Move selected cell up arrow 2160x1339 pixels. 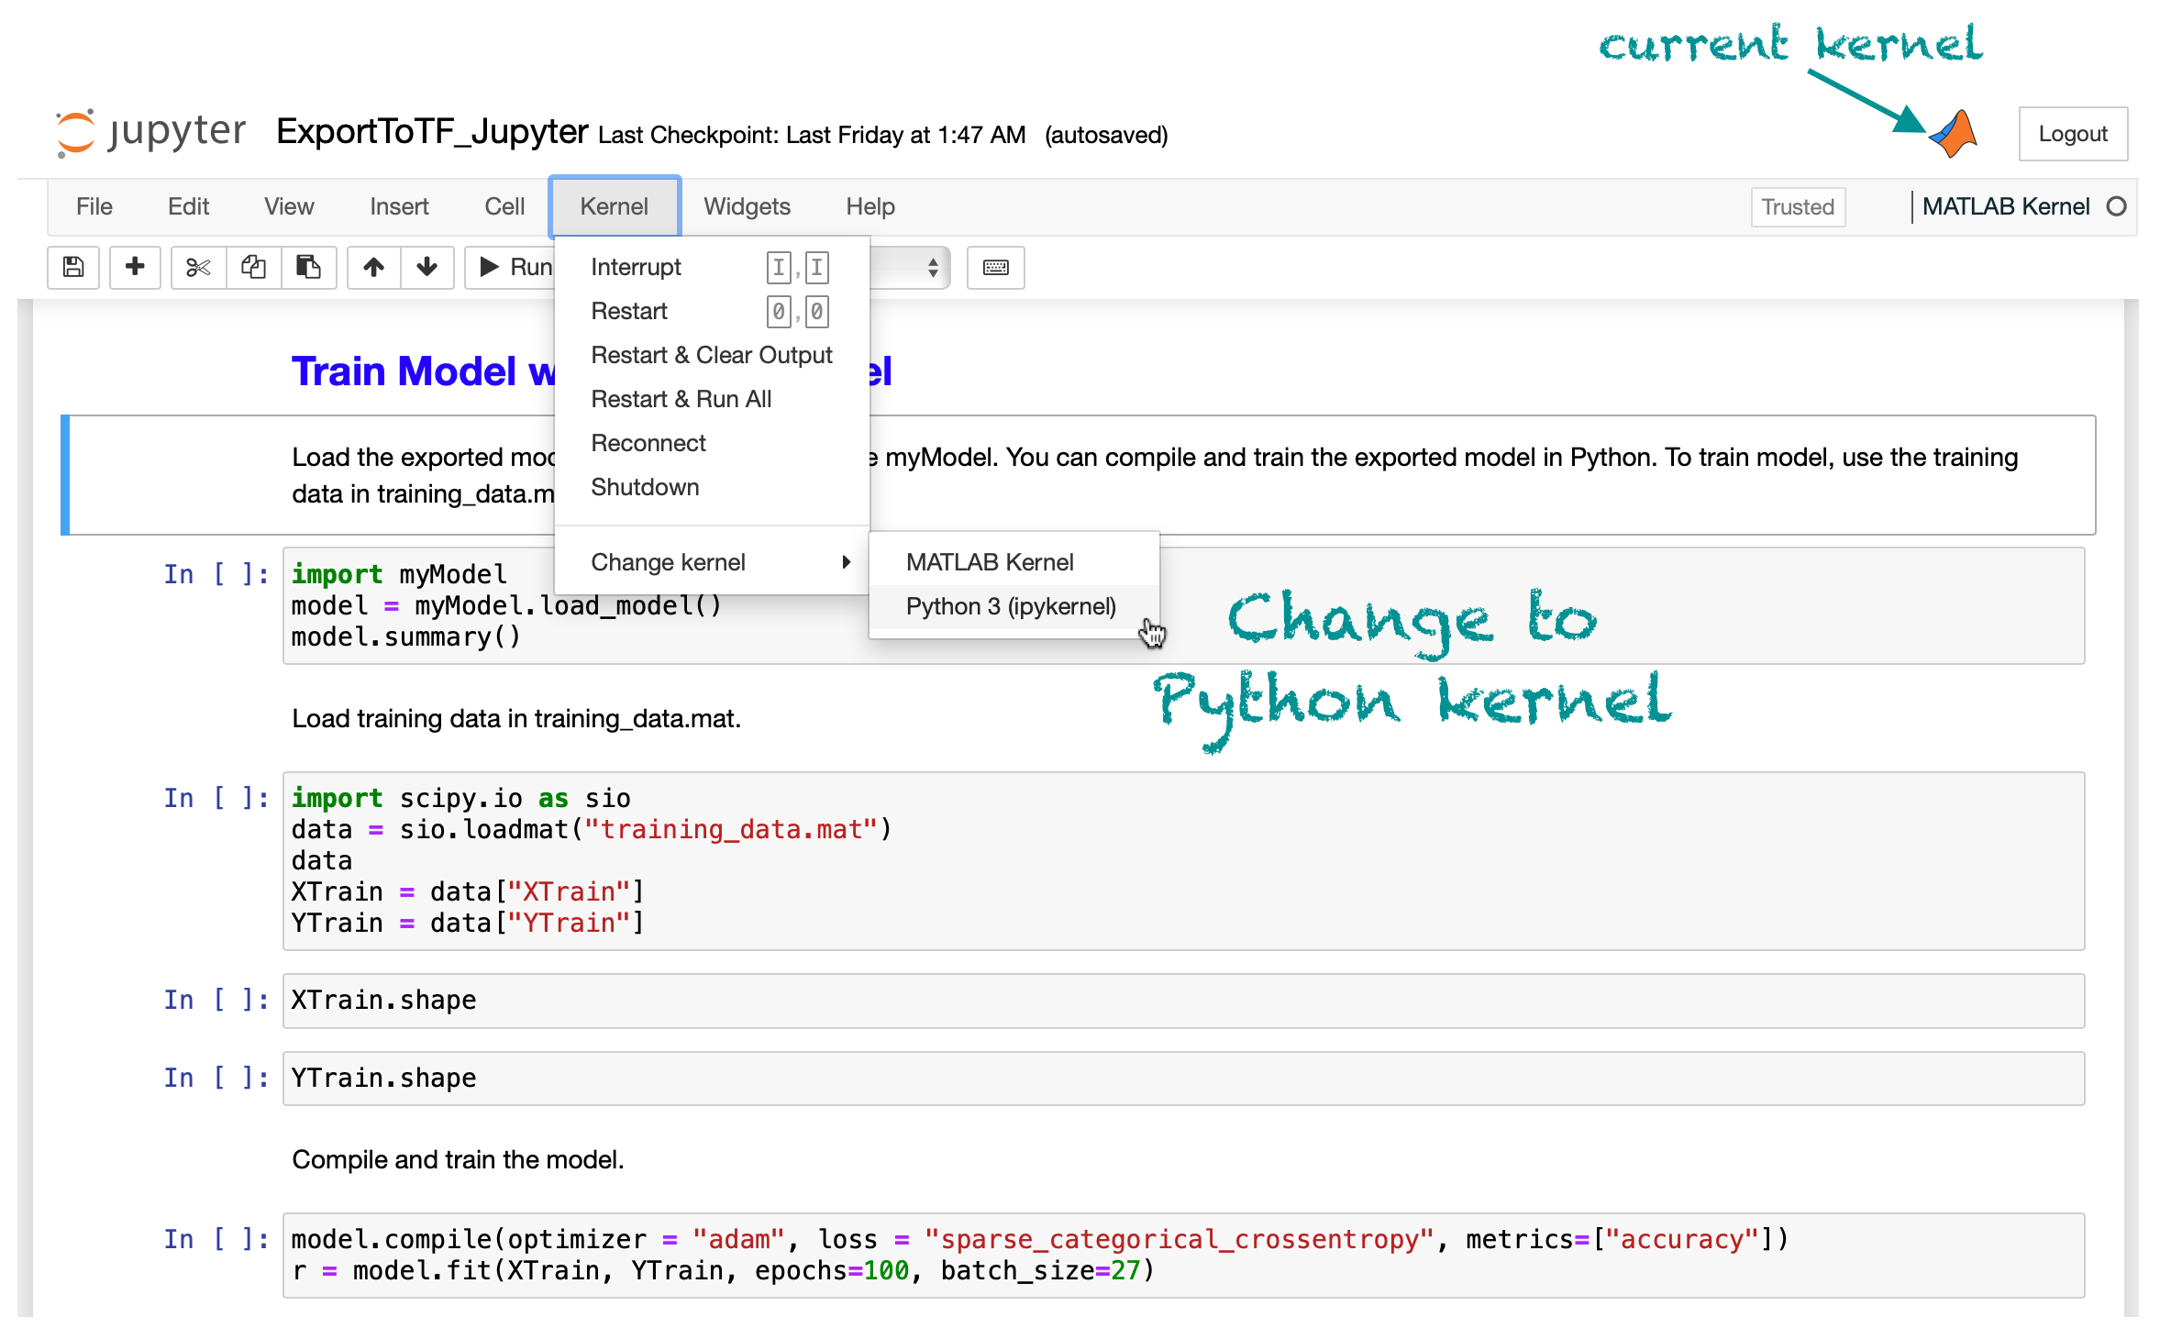(373, 267)
